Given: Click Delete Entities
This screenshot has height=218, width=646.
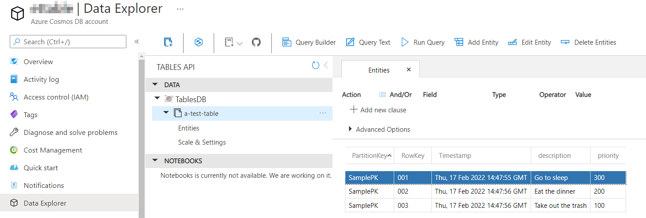Looking at the screenshot, I should coord(588,42).
